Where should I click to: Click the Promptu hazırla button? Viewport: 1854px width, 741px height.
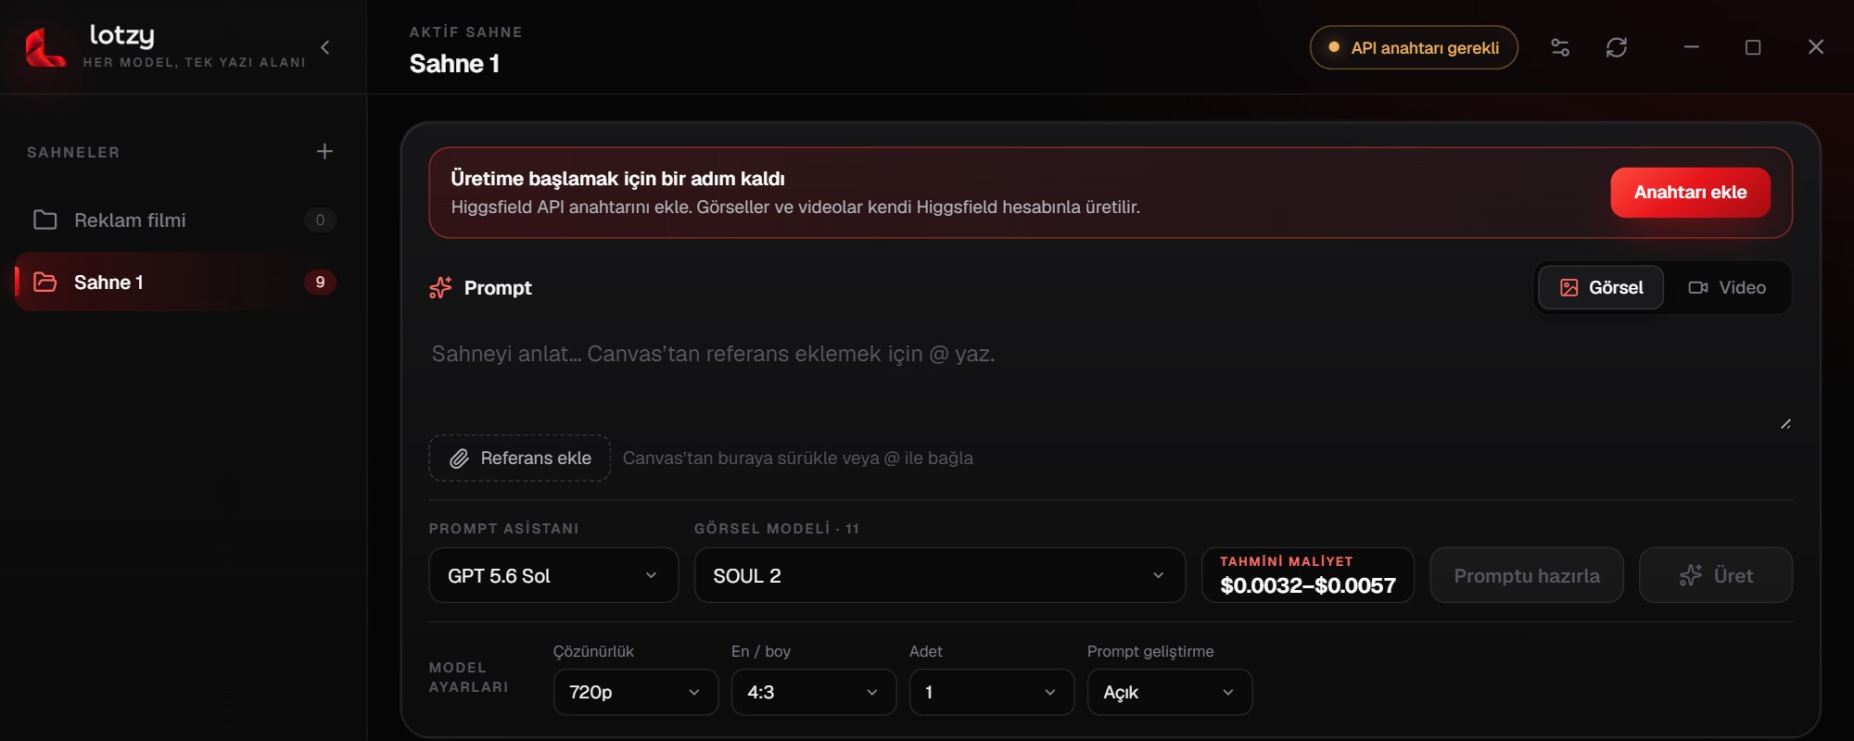click(1526, 575)
